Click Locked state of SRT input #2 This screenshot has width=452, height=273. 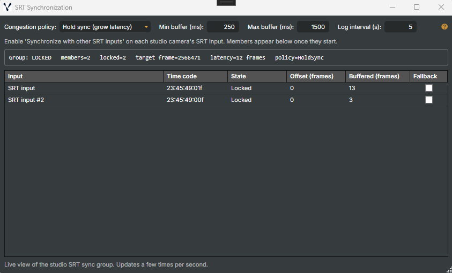coord(241,100)
